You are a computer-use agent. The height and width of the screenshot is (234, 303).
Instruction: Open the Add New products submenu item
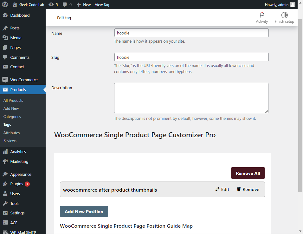pyautogui.click(x=11, y=108)
